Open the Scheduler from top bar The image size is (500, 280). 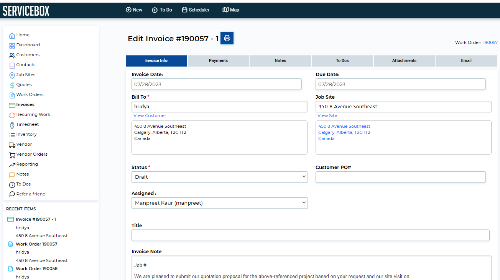(x=196, y=10)
